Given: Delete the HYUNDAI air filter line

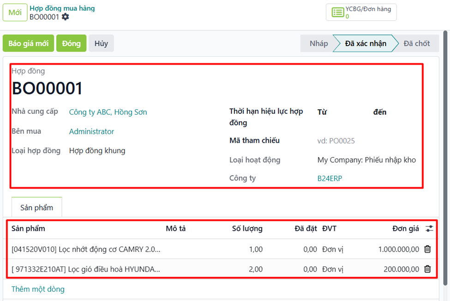Looking at the screenshot, I should click(427, 269).
